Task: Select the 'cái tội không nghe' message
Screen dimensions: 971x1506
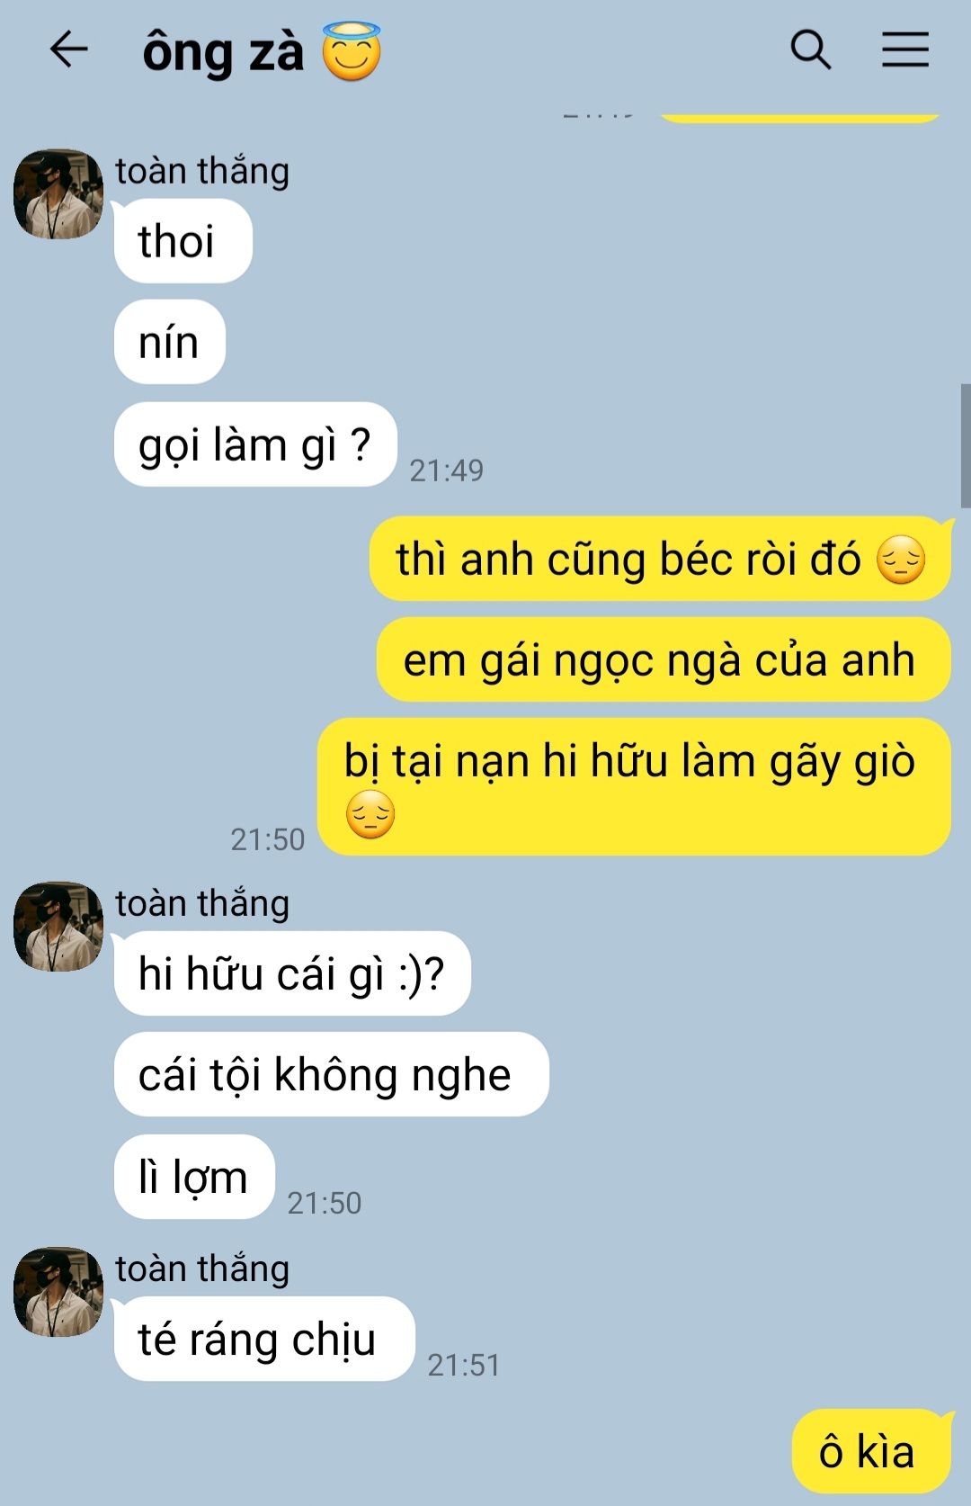Action: click(x=332, y=1074)
